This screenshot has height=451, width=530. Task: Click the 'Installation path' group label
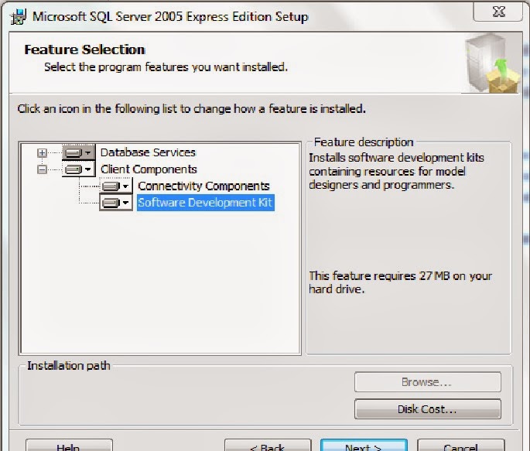[69, 366]
